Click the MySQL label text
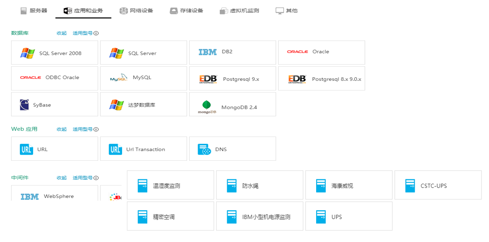The image size is (489, 242). coord(142,77)
